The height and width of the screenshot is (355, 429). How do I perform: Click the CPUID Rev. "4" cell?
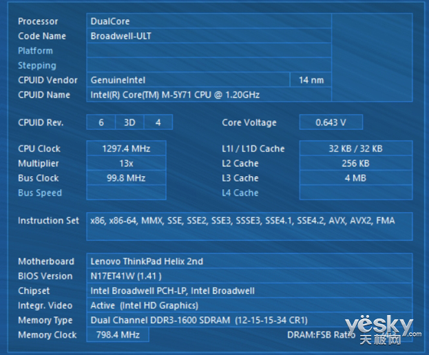click(158, 122)
